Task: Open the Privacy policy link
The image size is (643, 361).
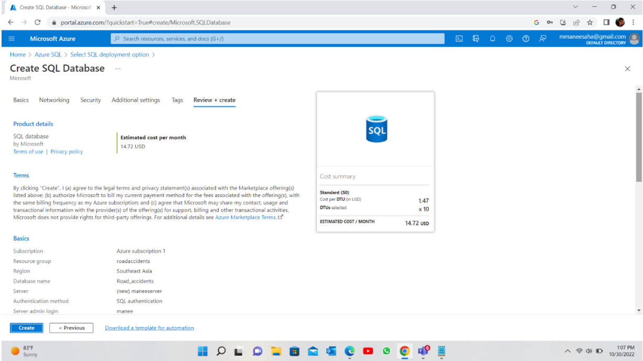Action: coord(67,151)
